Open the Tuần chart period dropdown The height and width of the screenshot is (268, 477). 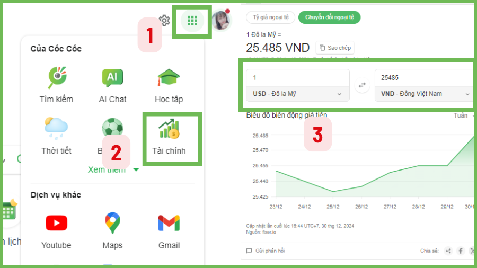click(x=463, y=115)
